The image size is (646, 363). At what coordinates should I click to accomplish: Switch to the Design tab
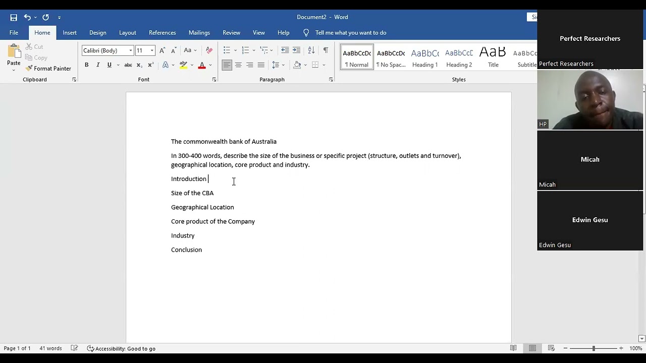[x=98, y=33]
